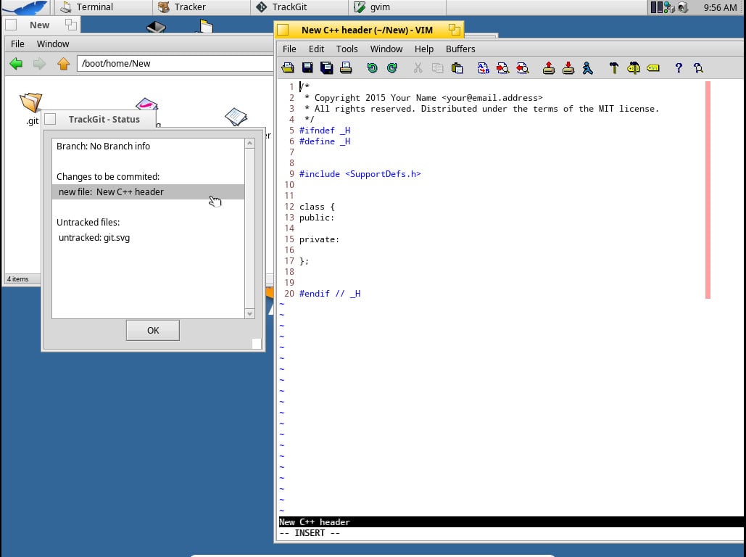746x557 pixels.
Task: Click the blue question mark Help icon
Action: 679,68
